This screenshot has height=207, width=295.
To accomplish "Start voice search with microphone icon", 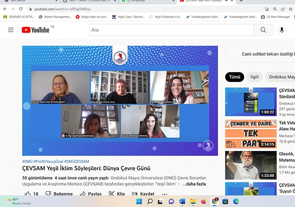I will tap(282, 30).
